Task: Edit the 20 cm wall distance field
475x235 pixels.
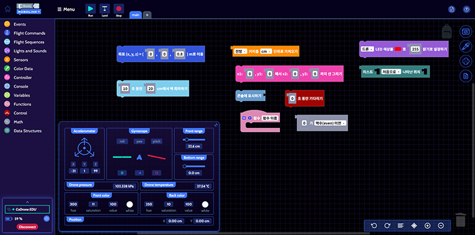Action: point(150,89)
